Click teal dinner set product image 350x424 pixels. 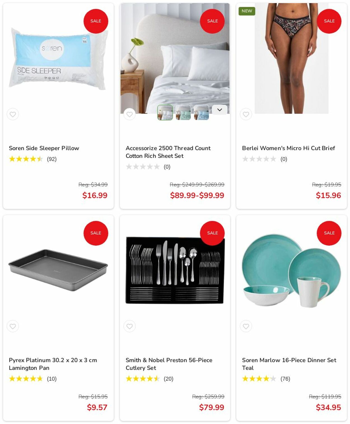291,271
